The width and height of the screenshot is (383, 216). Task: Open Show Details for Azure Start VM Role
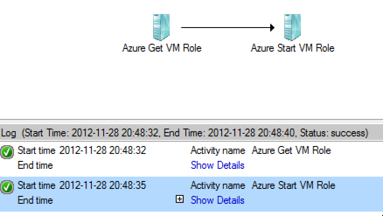217,200
